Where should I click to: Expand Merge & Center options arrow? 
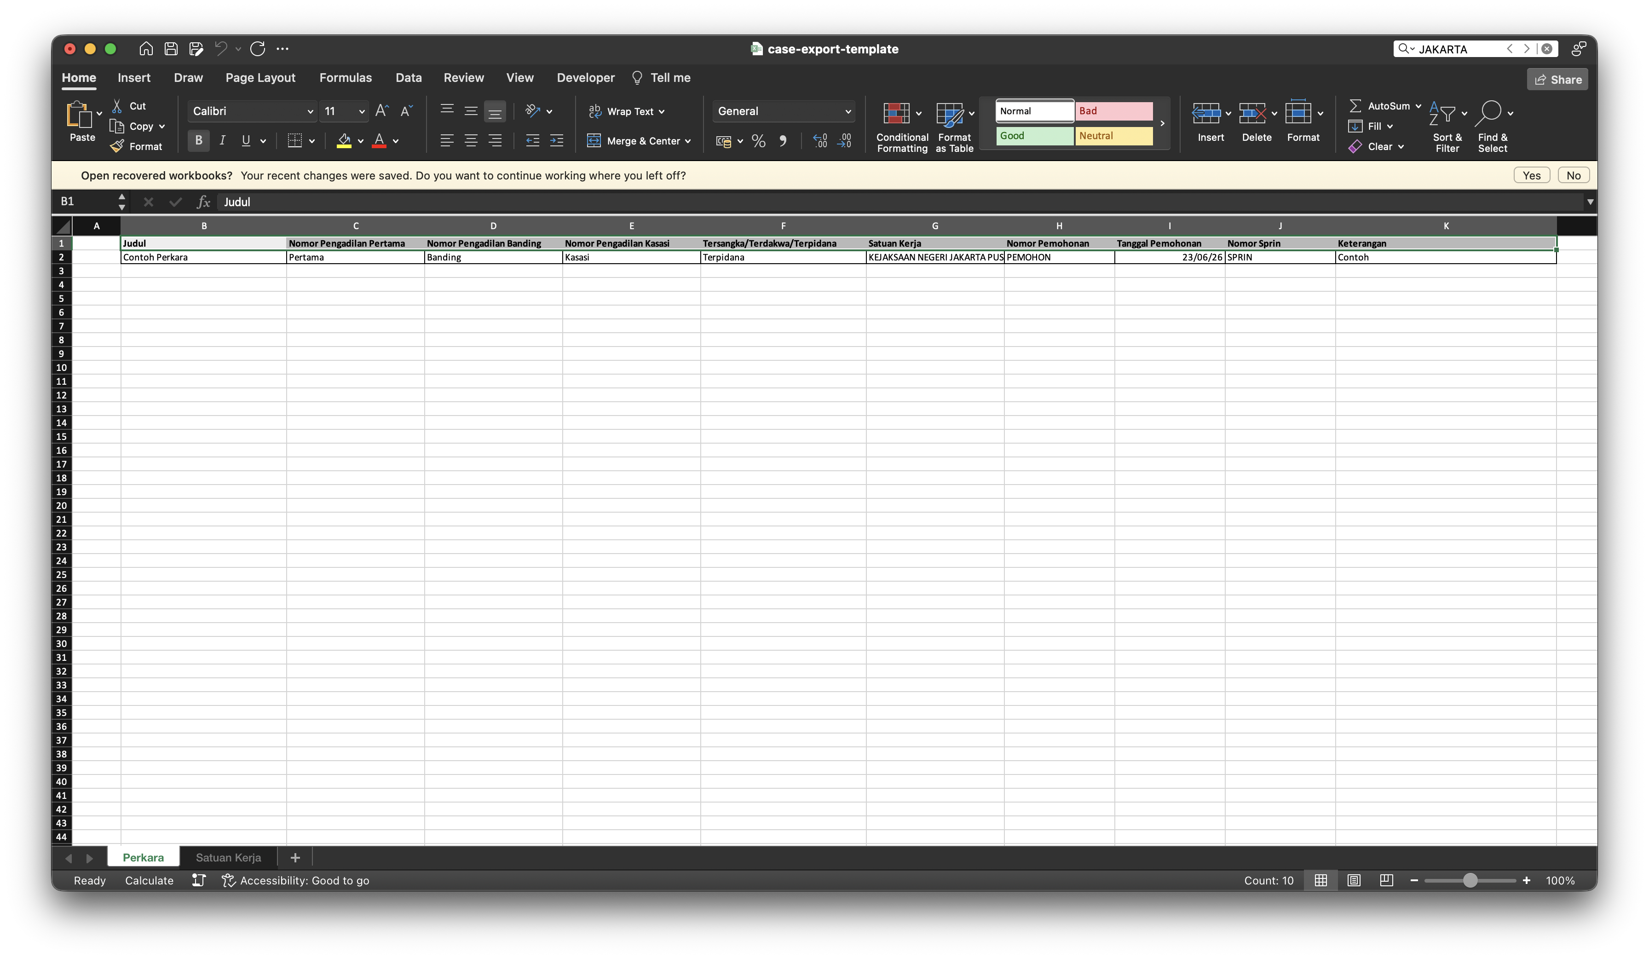pos(688,141)
